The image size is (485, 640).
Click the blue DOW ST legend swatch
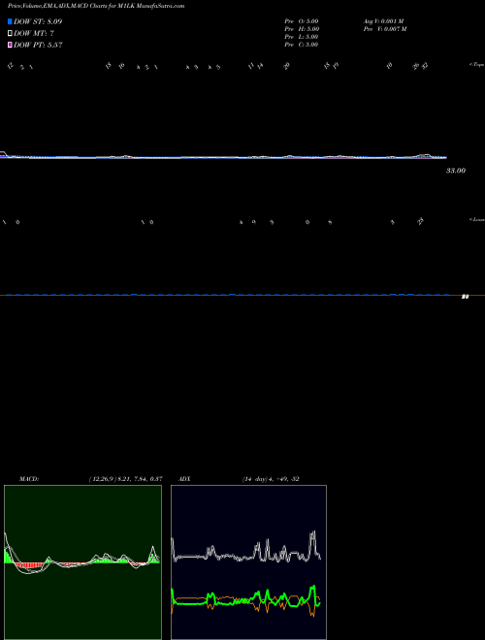tap(10, 21)
